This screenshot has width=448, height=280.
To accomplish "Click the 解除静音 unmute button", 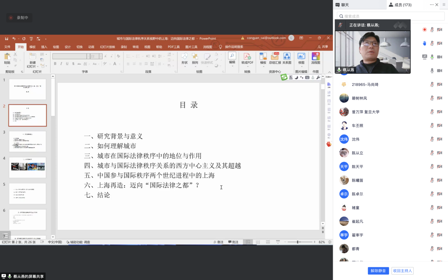I will (x=378, y=271).
